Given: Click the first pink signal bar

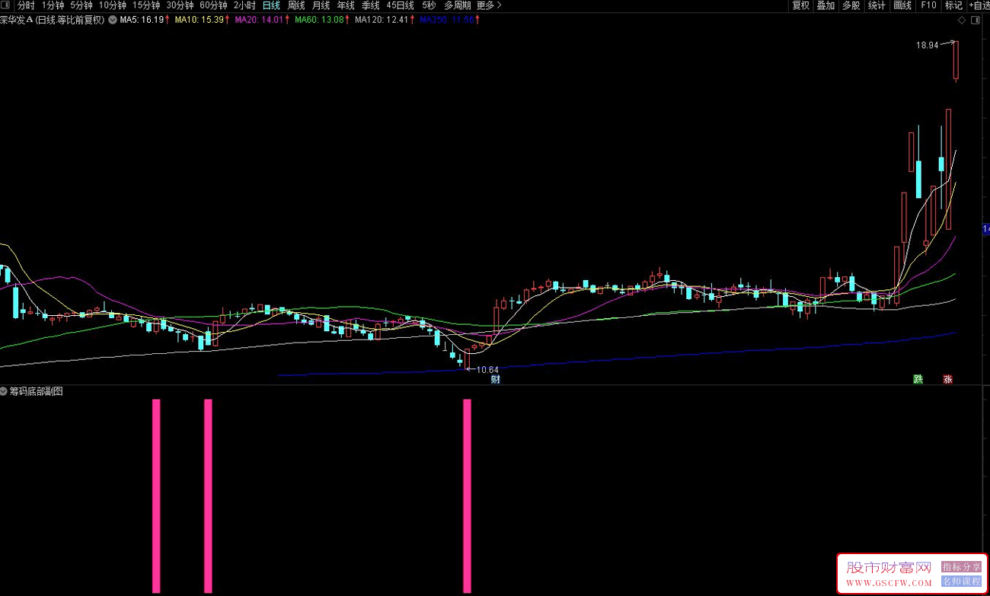Looking at the screenshot, I should click(x=156, y=496).
